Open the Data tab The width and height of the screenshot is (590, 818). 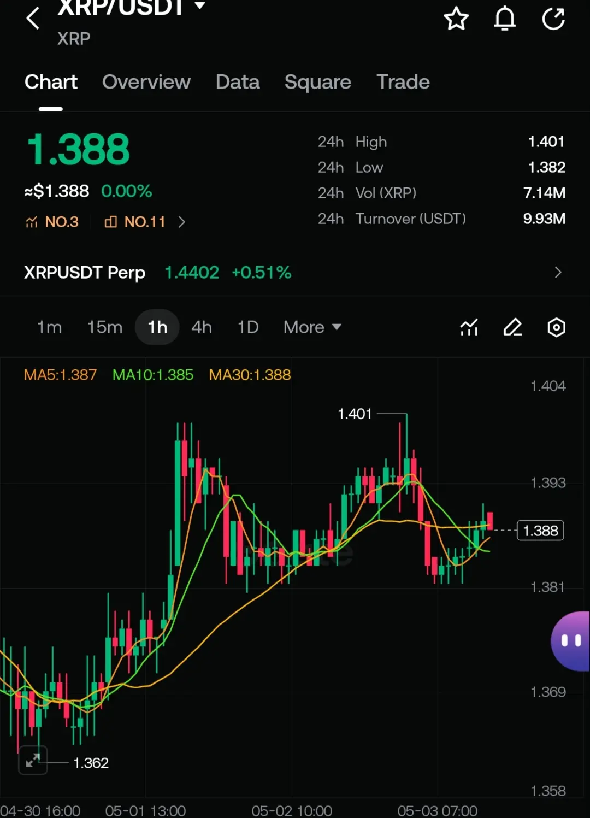pos(238,82)
